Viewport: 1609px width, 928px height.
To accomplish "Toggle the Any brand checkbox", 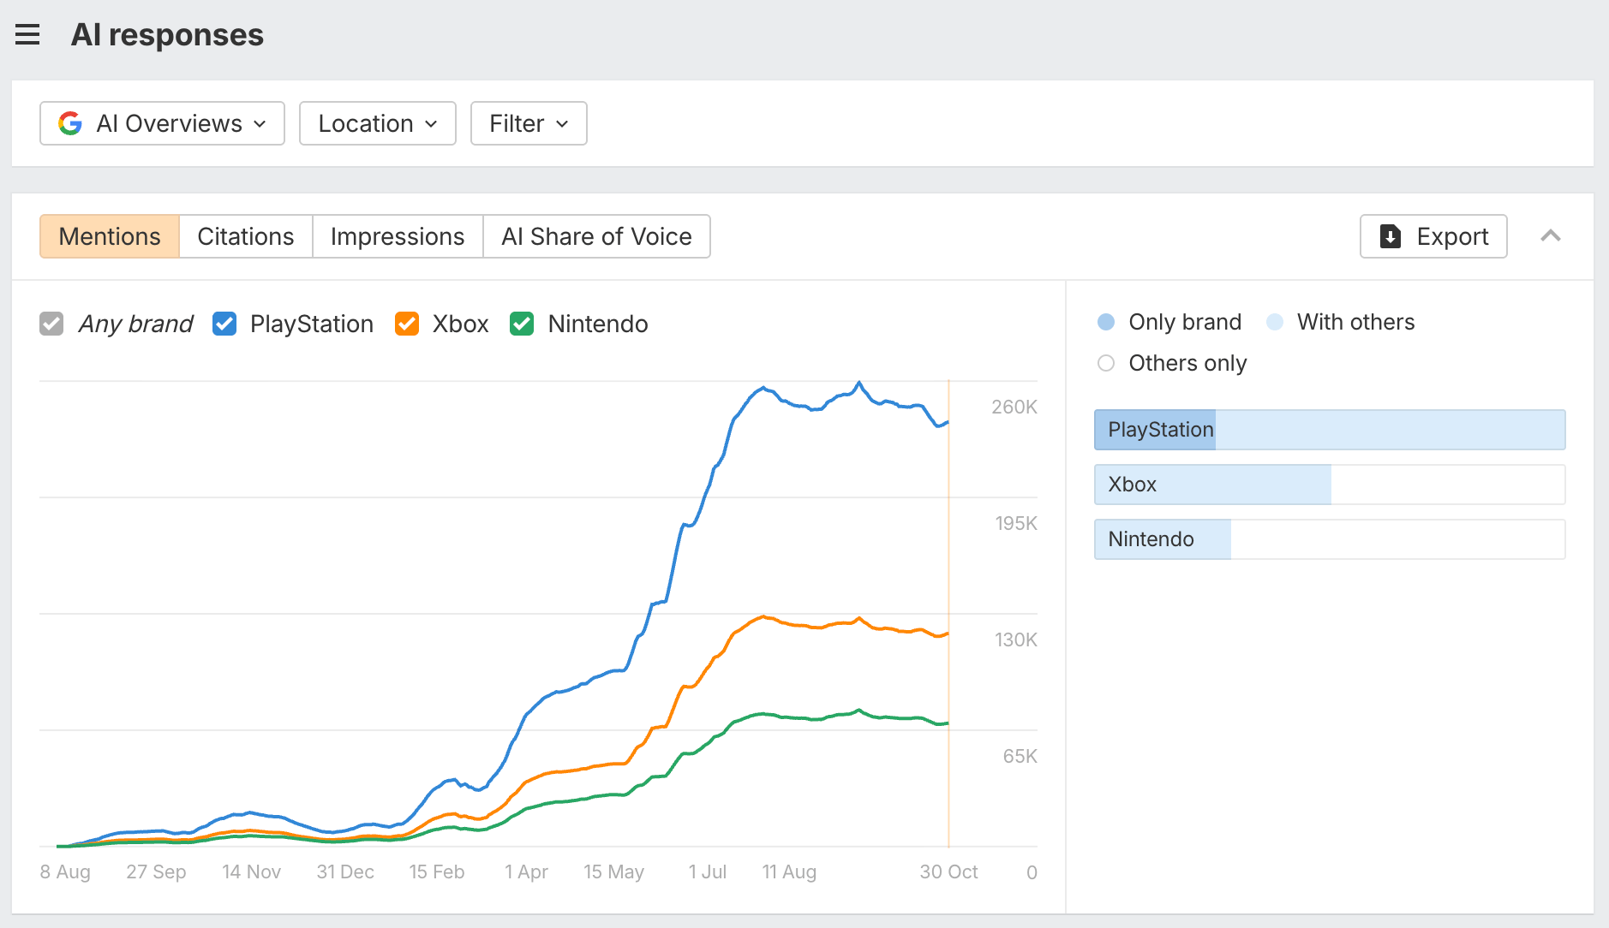I will [x=51, y=324].
